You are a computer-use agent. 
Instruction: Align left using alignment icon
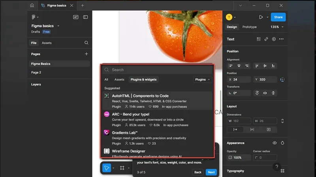[x=231, y=66]
